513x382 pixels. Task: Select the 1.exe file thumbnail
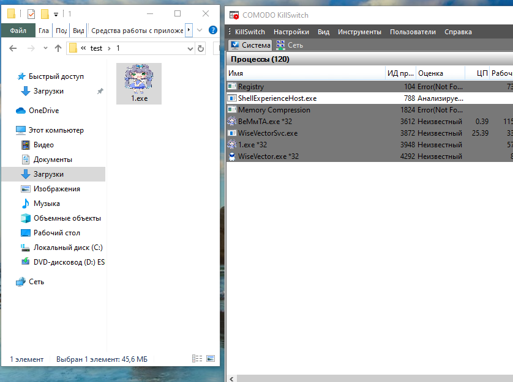point(139,84)
